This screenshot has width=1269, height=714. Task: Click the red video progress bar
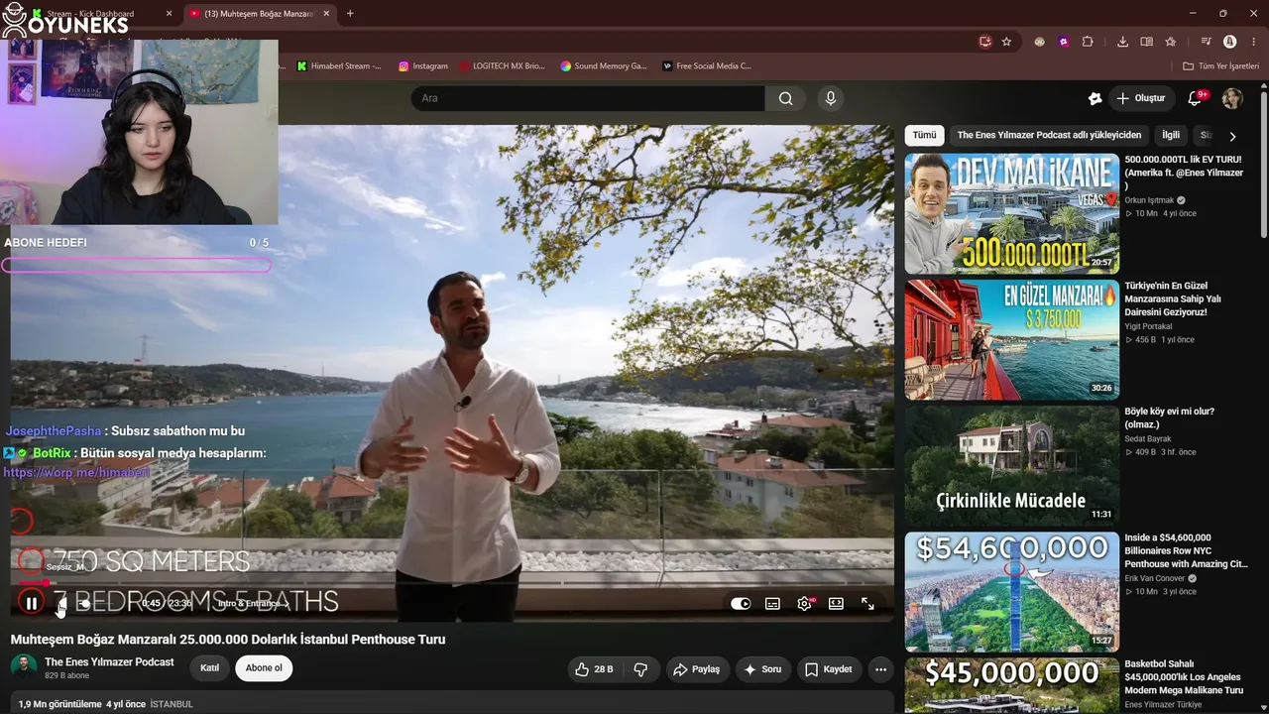click(452, 583)
